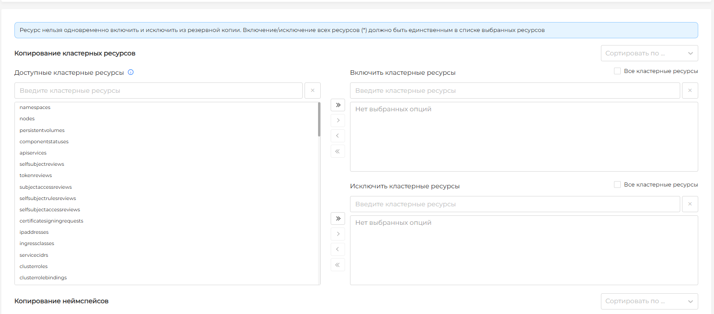Focus the available cluster resources search input

159,91
